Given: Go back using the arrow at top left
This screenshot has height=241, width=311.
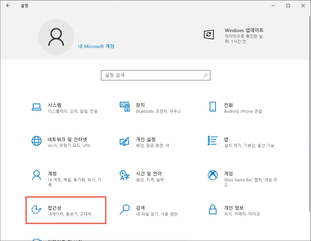Looking at the screenshot, I should tap(8, 6).
